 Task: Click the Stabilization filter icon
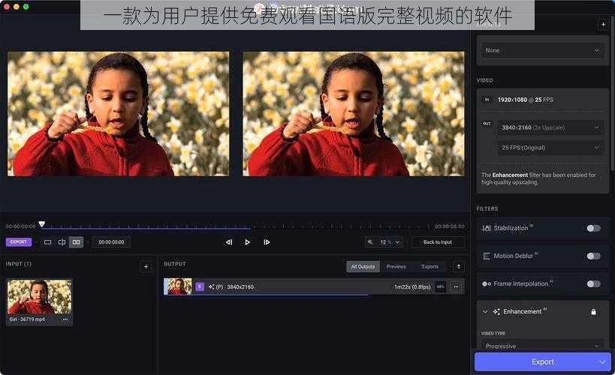pyautogui.click(x=487, y=228)
